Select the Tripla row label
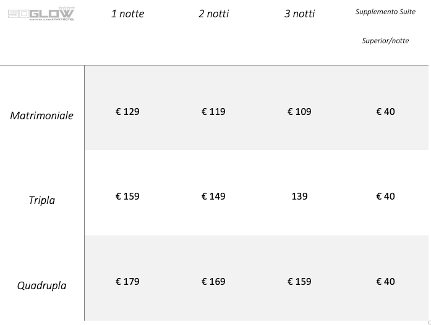Screen dimensions: 431x325 42,200
